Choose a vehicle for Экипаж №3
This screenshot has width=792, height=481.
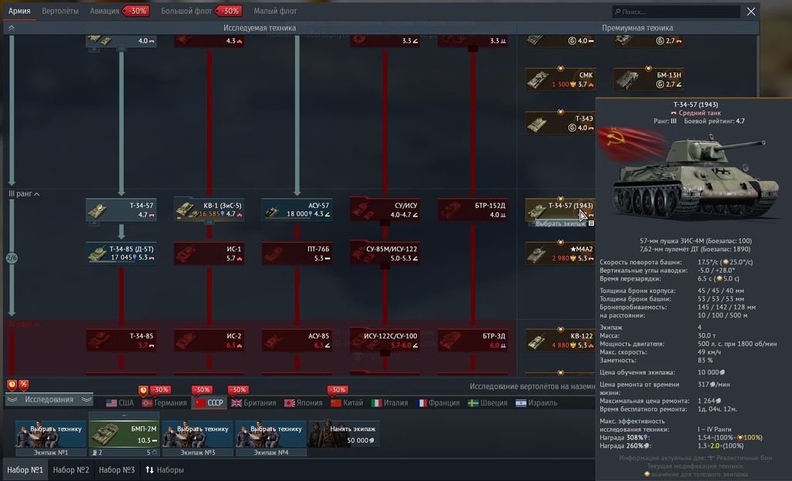(197, 433)
